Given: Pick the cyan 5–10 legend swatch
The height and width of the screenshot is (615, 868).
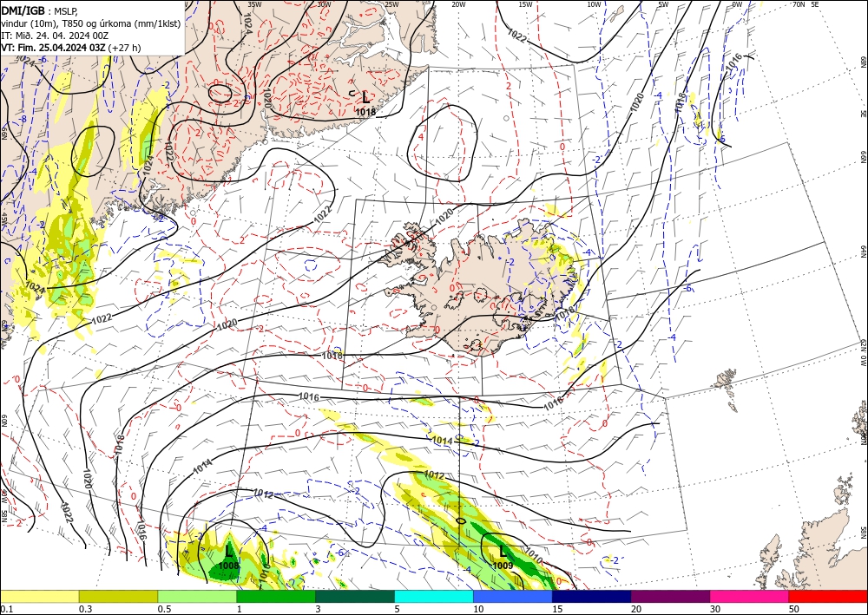Looking at the screenshot, I should click(x=434, y=596).
